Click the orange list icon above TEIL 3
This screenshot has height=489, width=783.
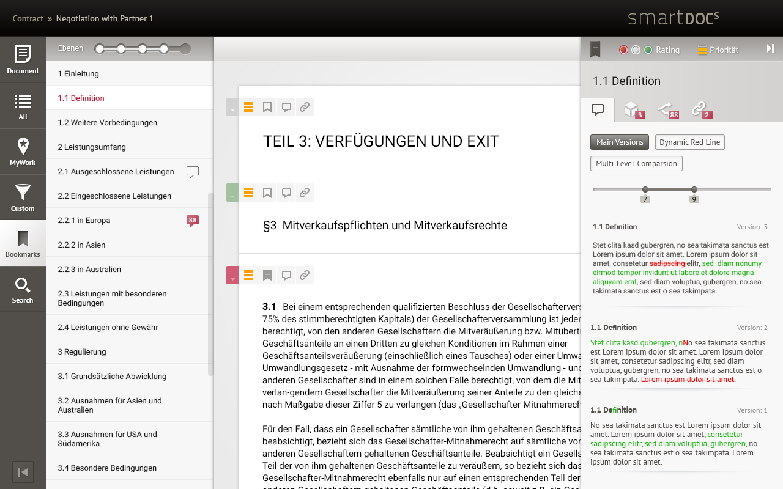(248, 106)
